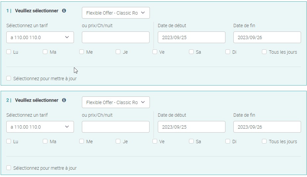The width and height of the screenshot is (307, 177).
Task: Click the Date de début field in section 2
Action: point(192,127)
